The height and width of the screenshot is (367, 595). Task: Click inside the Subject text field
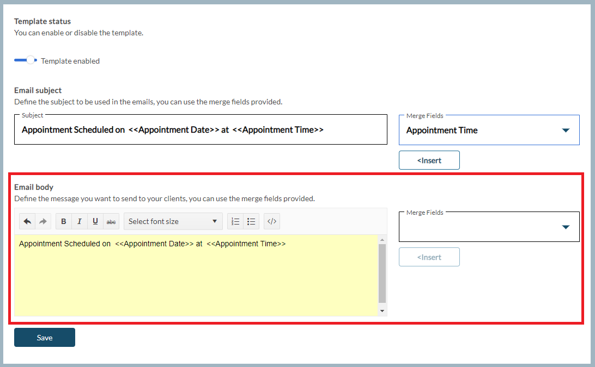click(200, 130)
